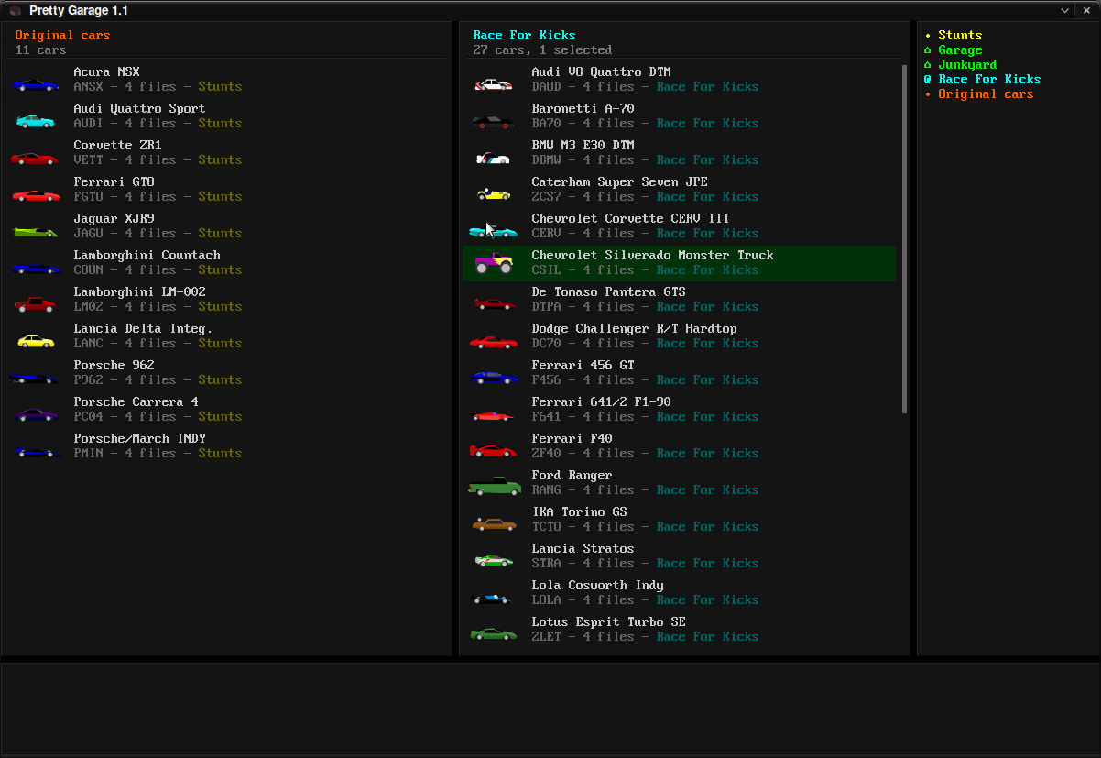1101x758 pixels.
Task: Switch to the Junkyard location
Action: [966, 65]
